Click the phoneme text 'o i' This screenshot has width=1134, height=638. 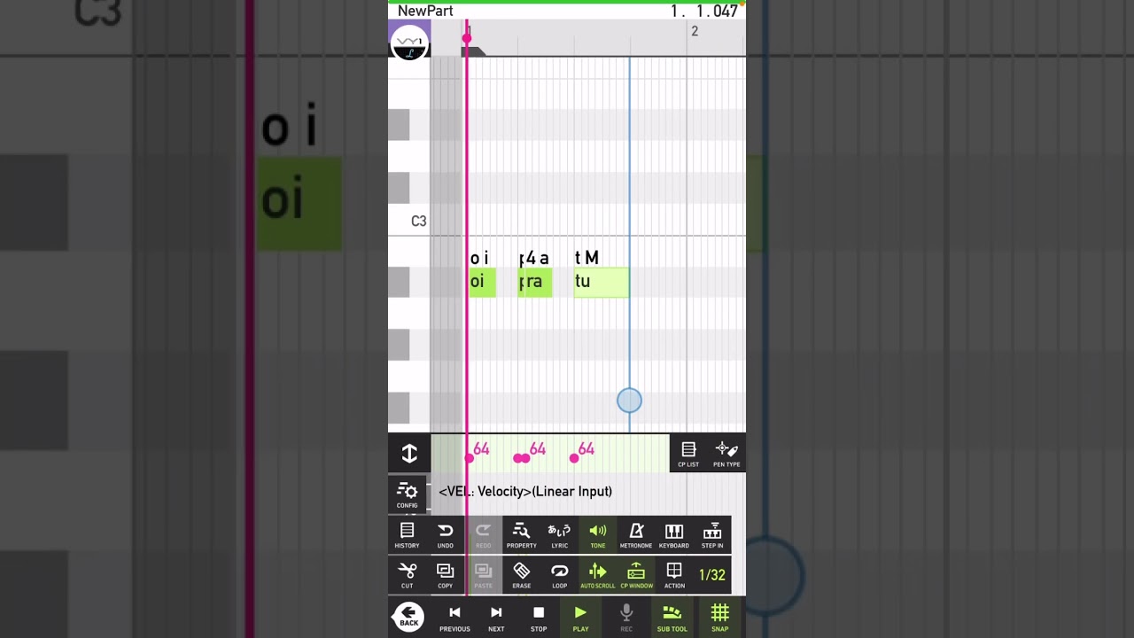(479, 258)
